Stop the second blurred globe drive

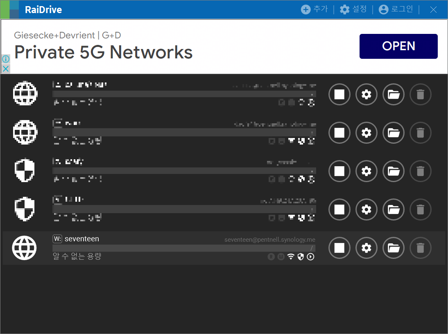(x=339, y=133)
